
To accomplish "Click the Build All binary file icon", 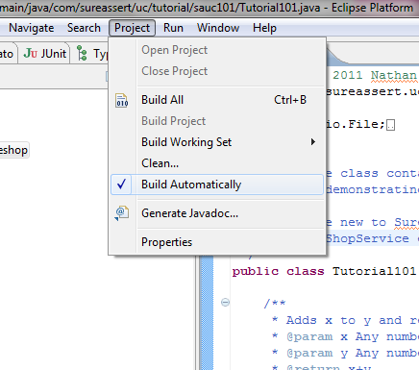I will 122,100.
